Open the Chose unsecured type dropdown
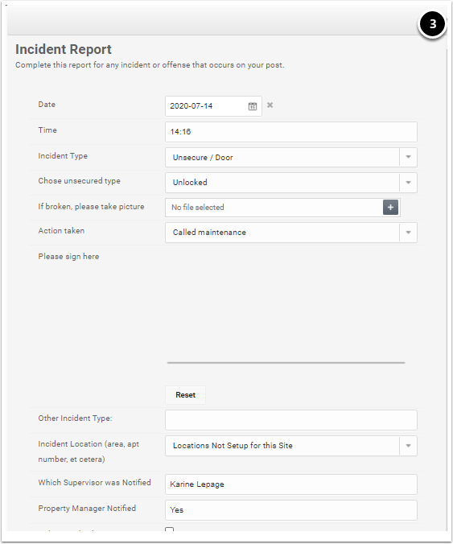This screenshot has height=544, width=453. [408, 183]
